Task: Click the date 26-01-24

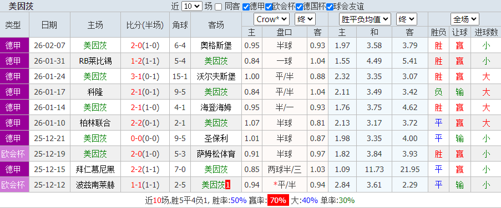Action: pyautogui.click(x=49, y=76)
